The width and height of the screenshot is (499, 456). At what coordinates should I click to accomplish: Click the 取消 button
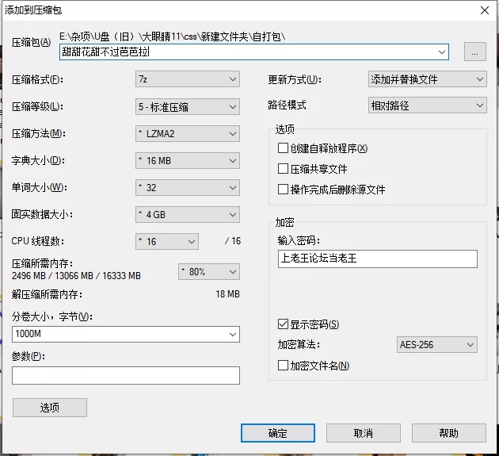tap(363, 433)
